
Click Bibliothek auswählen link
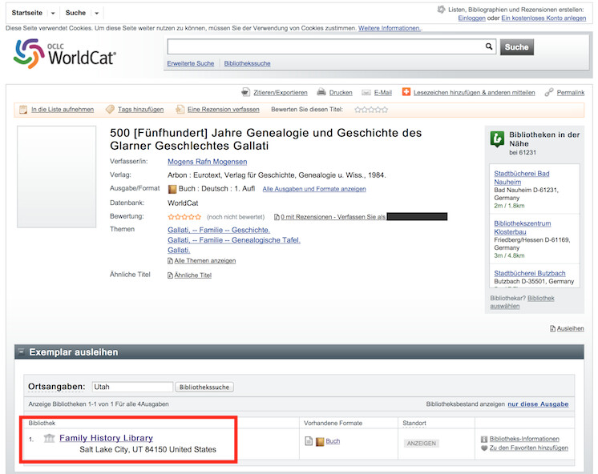point(522,302)
